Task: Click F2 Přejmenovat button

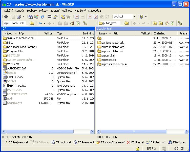Action: coord(16,142)
